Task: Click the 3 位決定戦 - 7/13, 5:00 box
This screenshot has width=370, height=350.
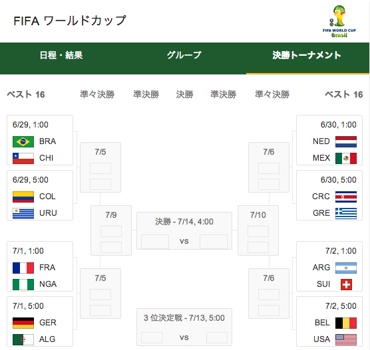Action: tap(184, 327)
